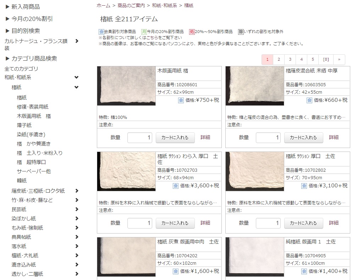The height and width of the screenshot is (280, 363).
Task: Expand the 典具帖紙 category
Action: click(x=77, y=237)
